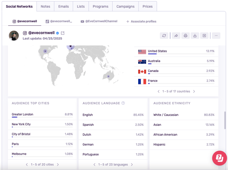Screen dimensions: 228x170
Task: Click the profile avatar thumbnail
Action: tap(14, 36)
